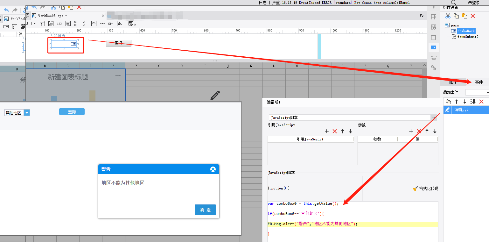Open cell attributes panel icon in sidebar
This screenshot has width=489, height=242.
point(433,27)
